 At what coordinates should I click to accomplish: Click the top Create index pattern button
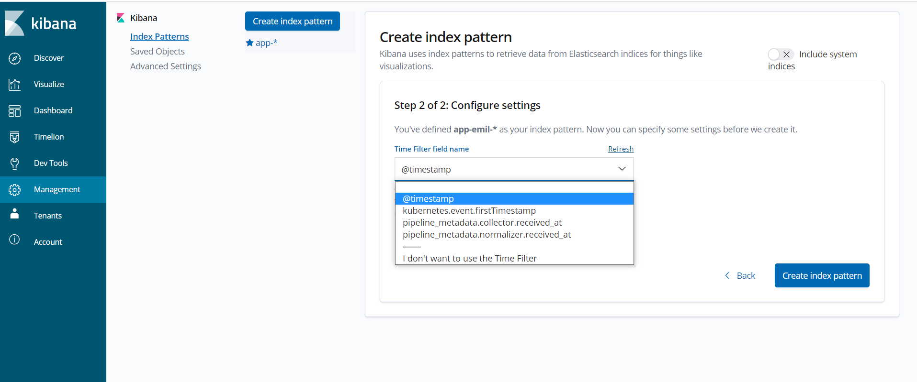tap(293, 21)
